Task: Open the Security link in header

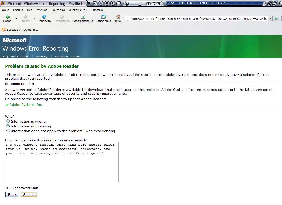Action: [42, 56]
